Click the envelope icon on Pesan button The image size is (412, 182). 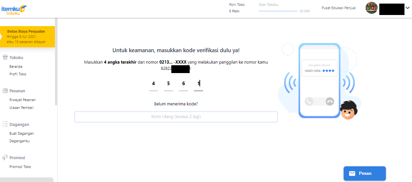pyautogui.click(x=352, y=173)
